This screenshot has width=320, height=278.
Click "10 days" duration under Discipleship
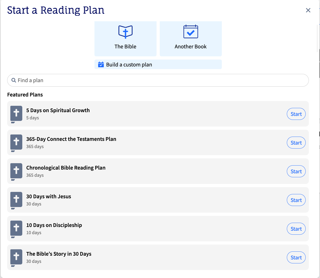click(34, 233)
